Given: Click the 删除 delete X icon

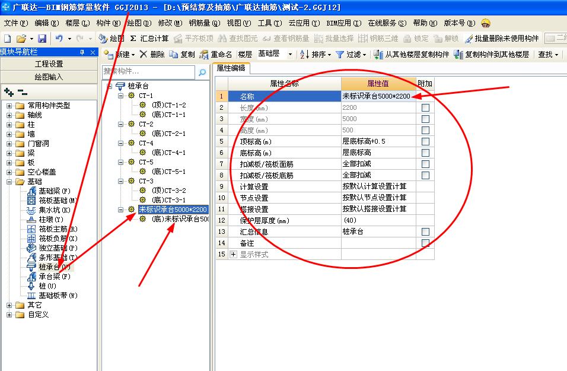Looking at the screenshot, I should click(143, 54).
